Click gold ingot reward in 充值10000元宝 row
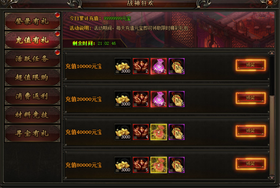This screenshot has height=188, width=280. tap(123, 66)
